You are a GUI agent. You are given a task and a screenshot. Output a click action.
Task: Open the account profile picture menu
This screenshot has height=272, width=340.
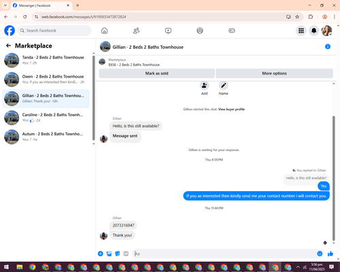326,31
